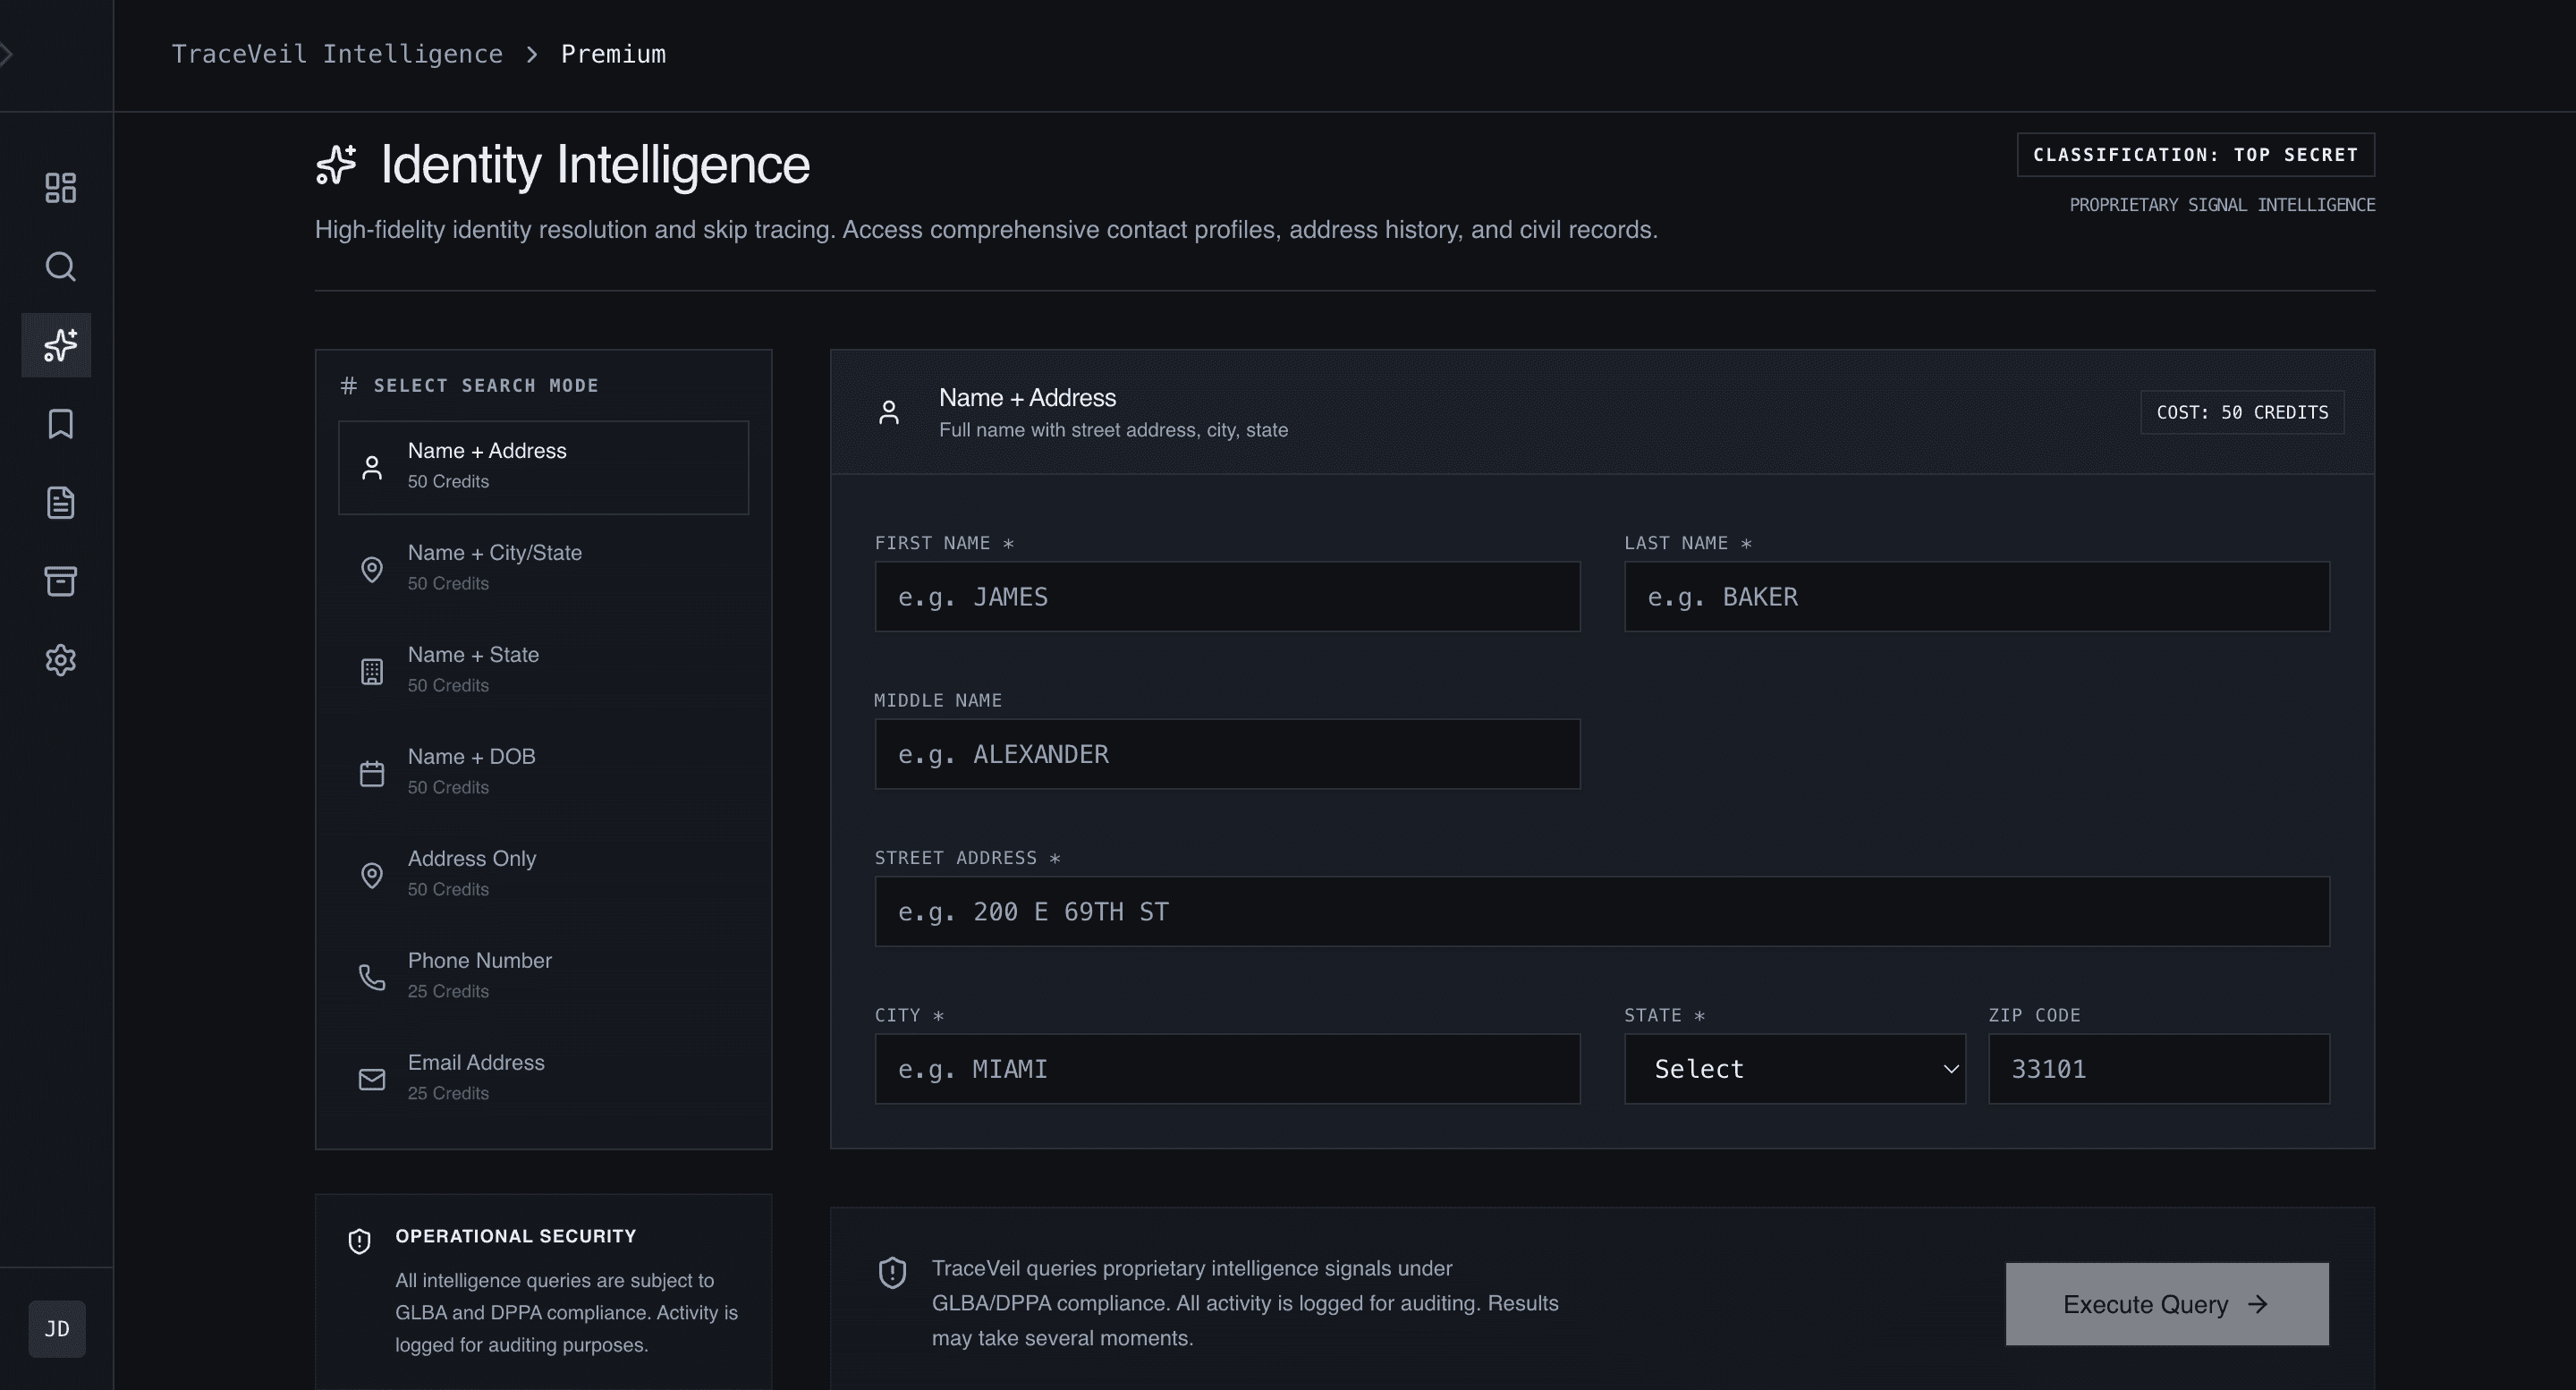Click the TOP SECRET classification badge
Screen dimensions: 2576x1390
[x=2195, y=154]
